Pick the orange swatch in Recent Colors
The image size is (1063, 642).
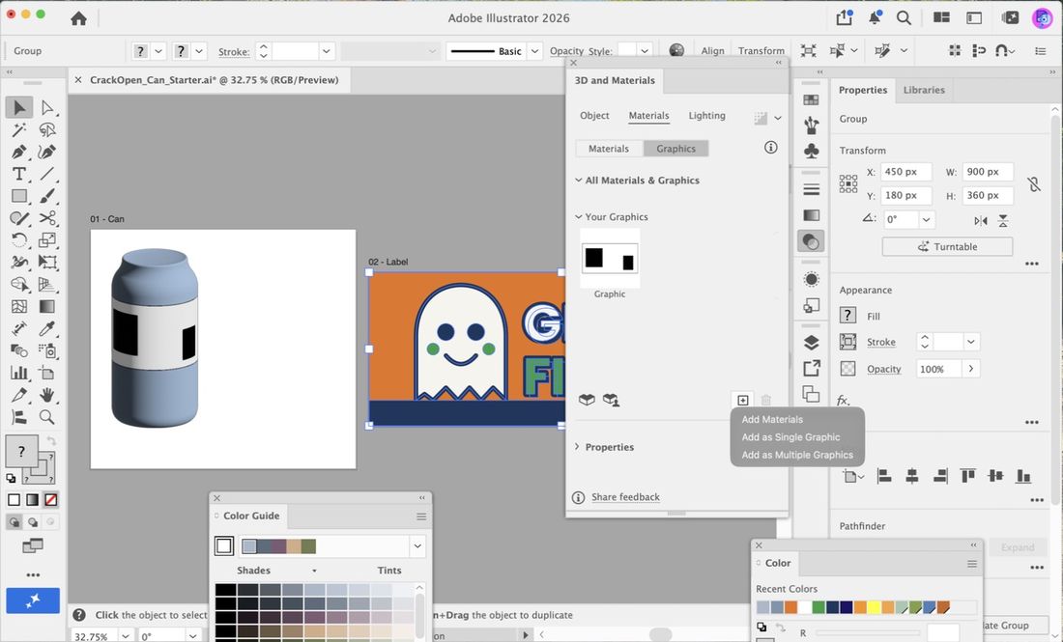(790, 607)
